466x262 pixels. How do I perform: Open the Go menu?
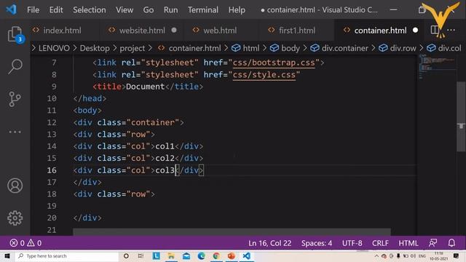click(x=149, y=9)
